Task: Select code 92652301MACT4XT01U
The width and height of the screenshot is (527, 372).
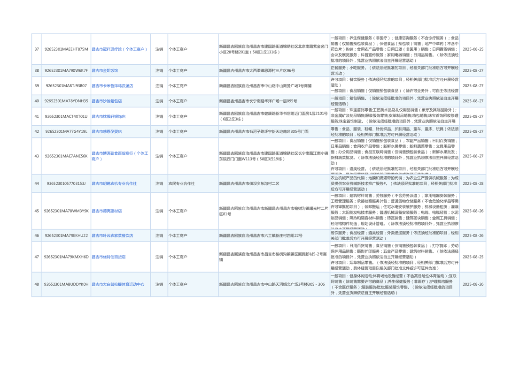Action: (x=66, y=116)
